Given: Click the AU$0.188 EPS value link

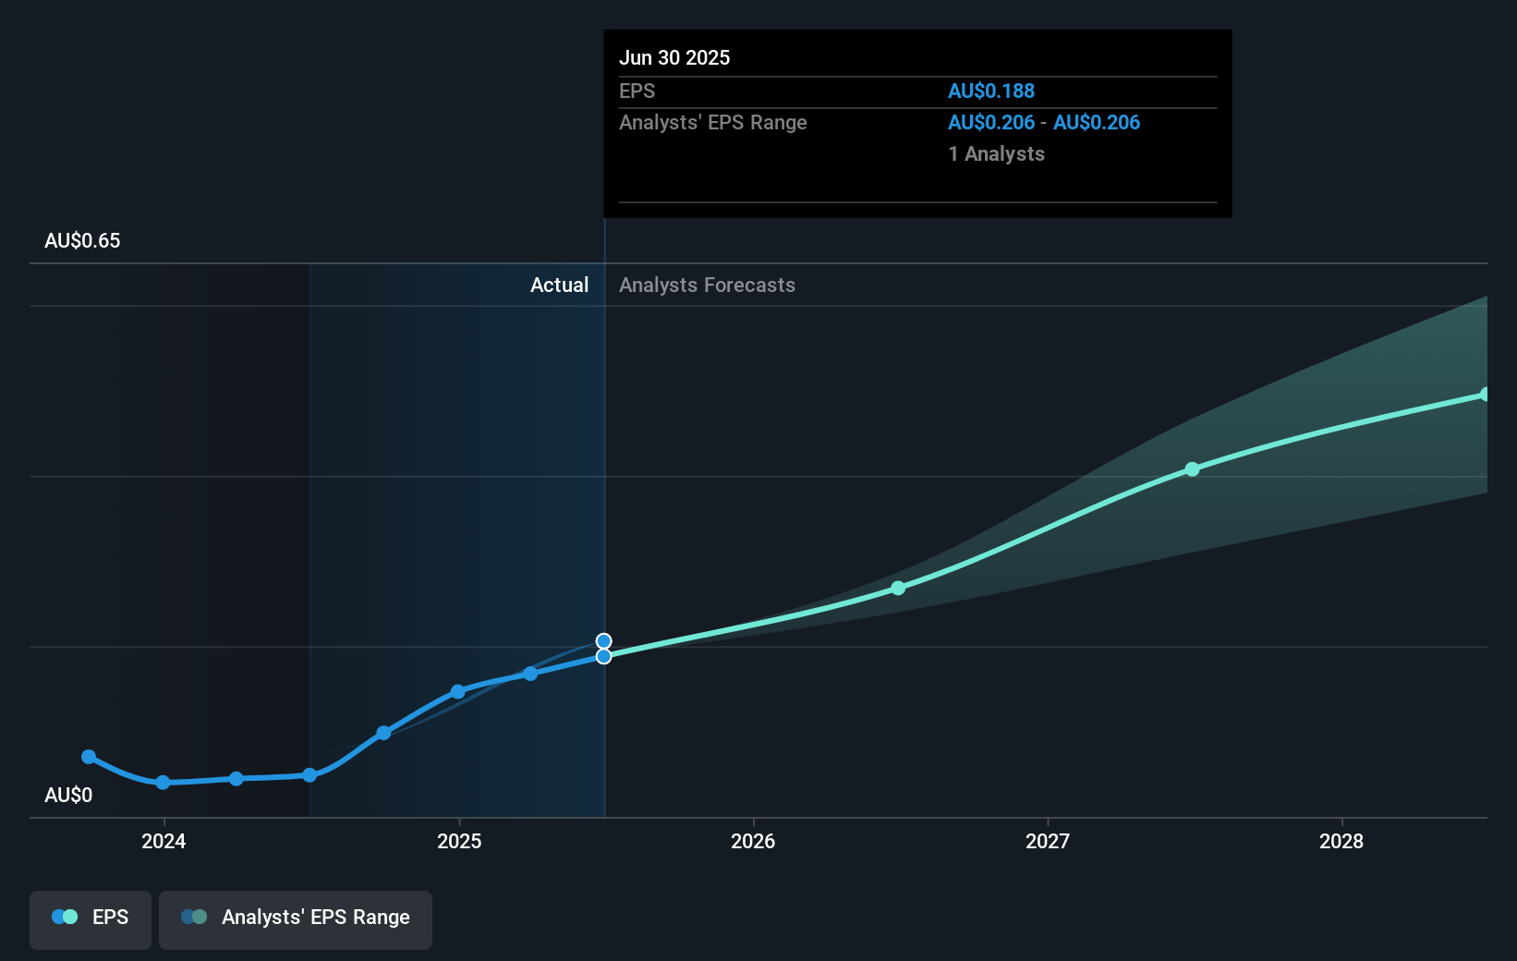Looking at the screenshot, I should click(x=991, y=91).
